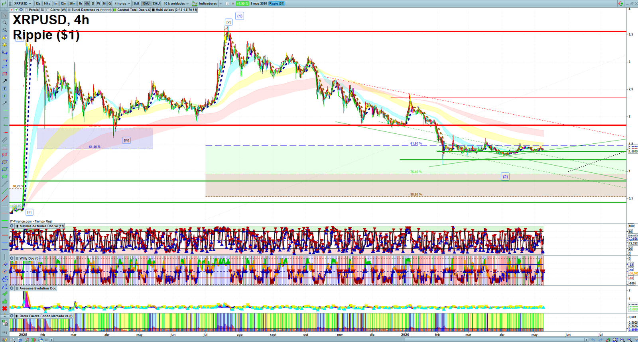Select the zoom area rectangle tool
638x342 pixels.
(x=5, y=30)
